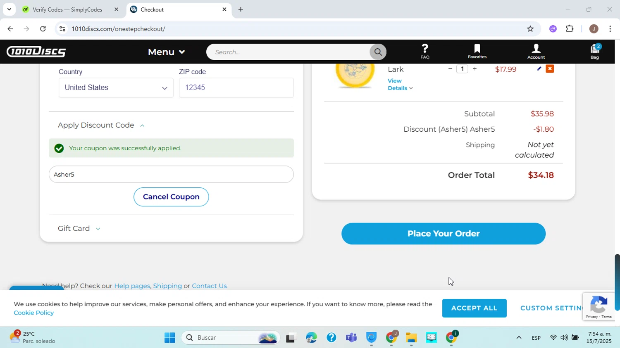Image resolution: width=620 pixels, height=348 pixels.
Task: Open Chrome three-dot menu
Action: pos(610,28)
